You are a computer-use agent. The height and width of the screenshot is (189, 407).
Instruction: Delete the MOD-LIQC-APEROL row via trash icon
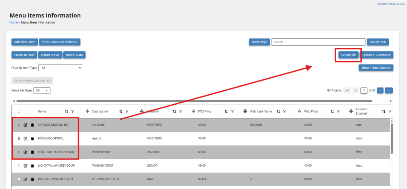(x=32, y=138)
